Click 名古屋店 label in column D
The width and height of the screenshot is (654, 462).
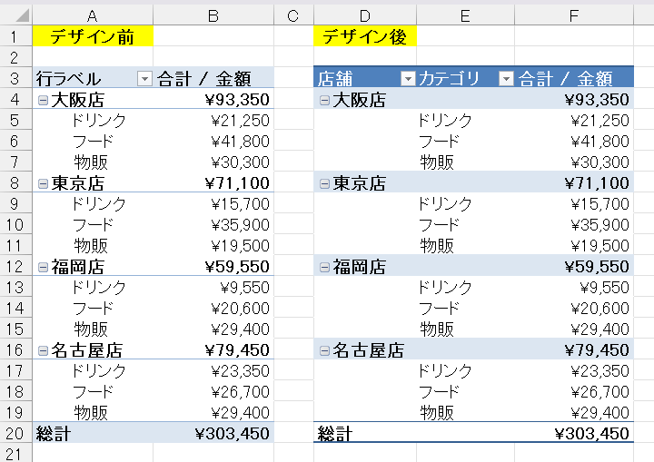[x=368, y=350]
